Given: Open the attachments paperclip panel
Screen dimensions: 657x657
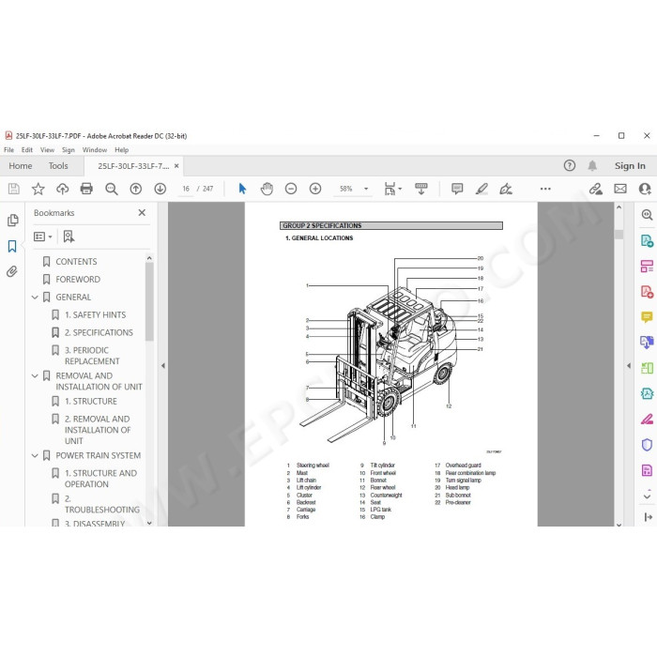Looking at the screenshot, I should tap(12, 271).
